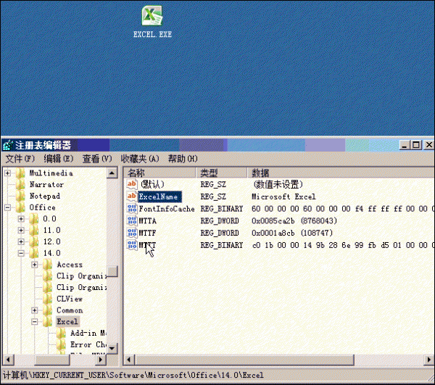
Task: Collapse the 14.0 key node
Action: [x=21, y=253]
